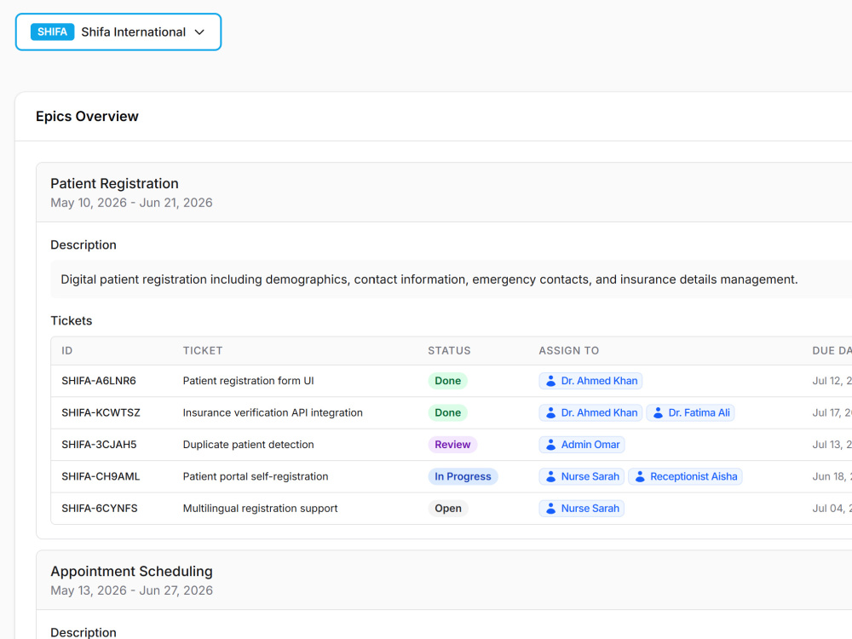Select the Patient Registration epic title
852x639 pixels.
(115, 184)
